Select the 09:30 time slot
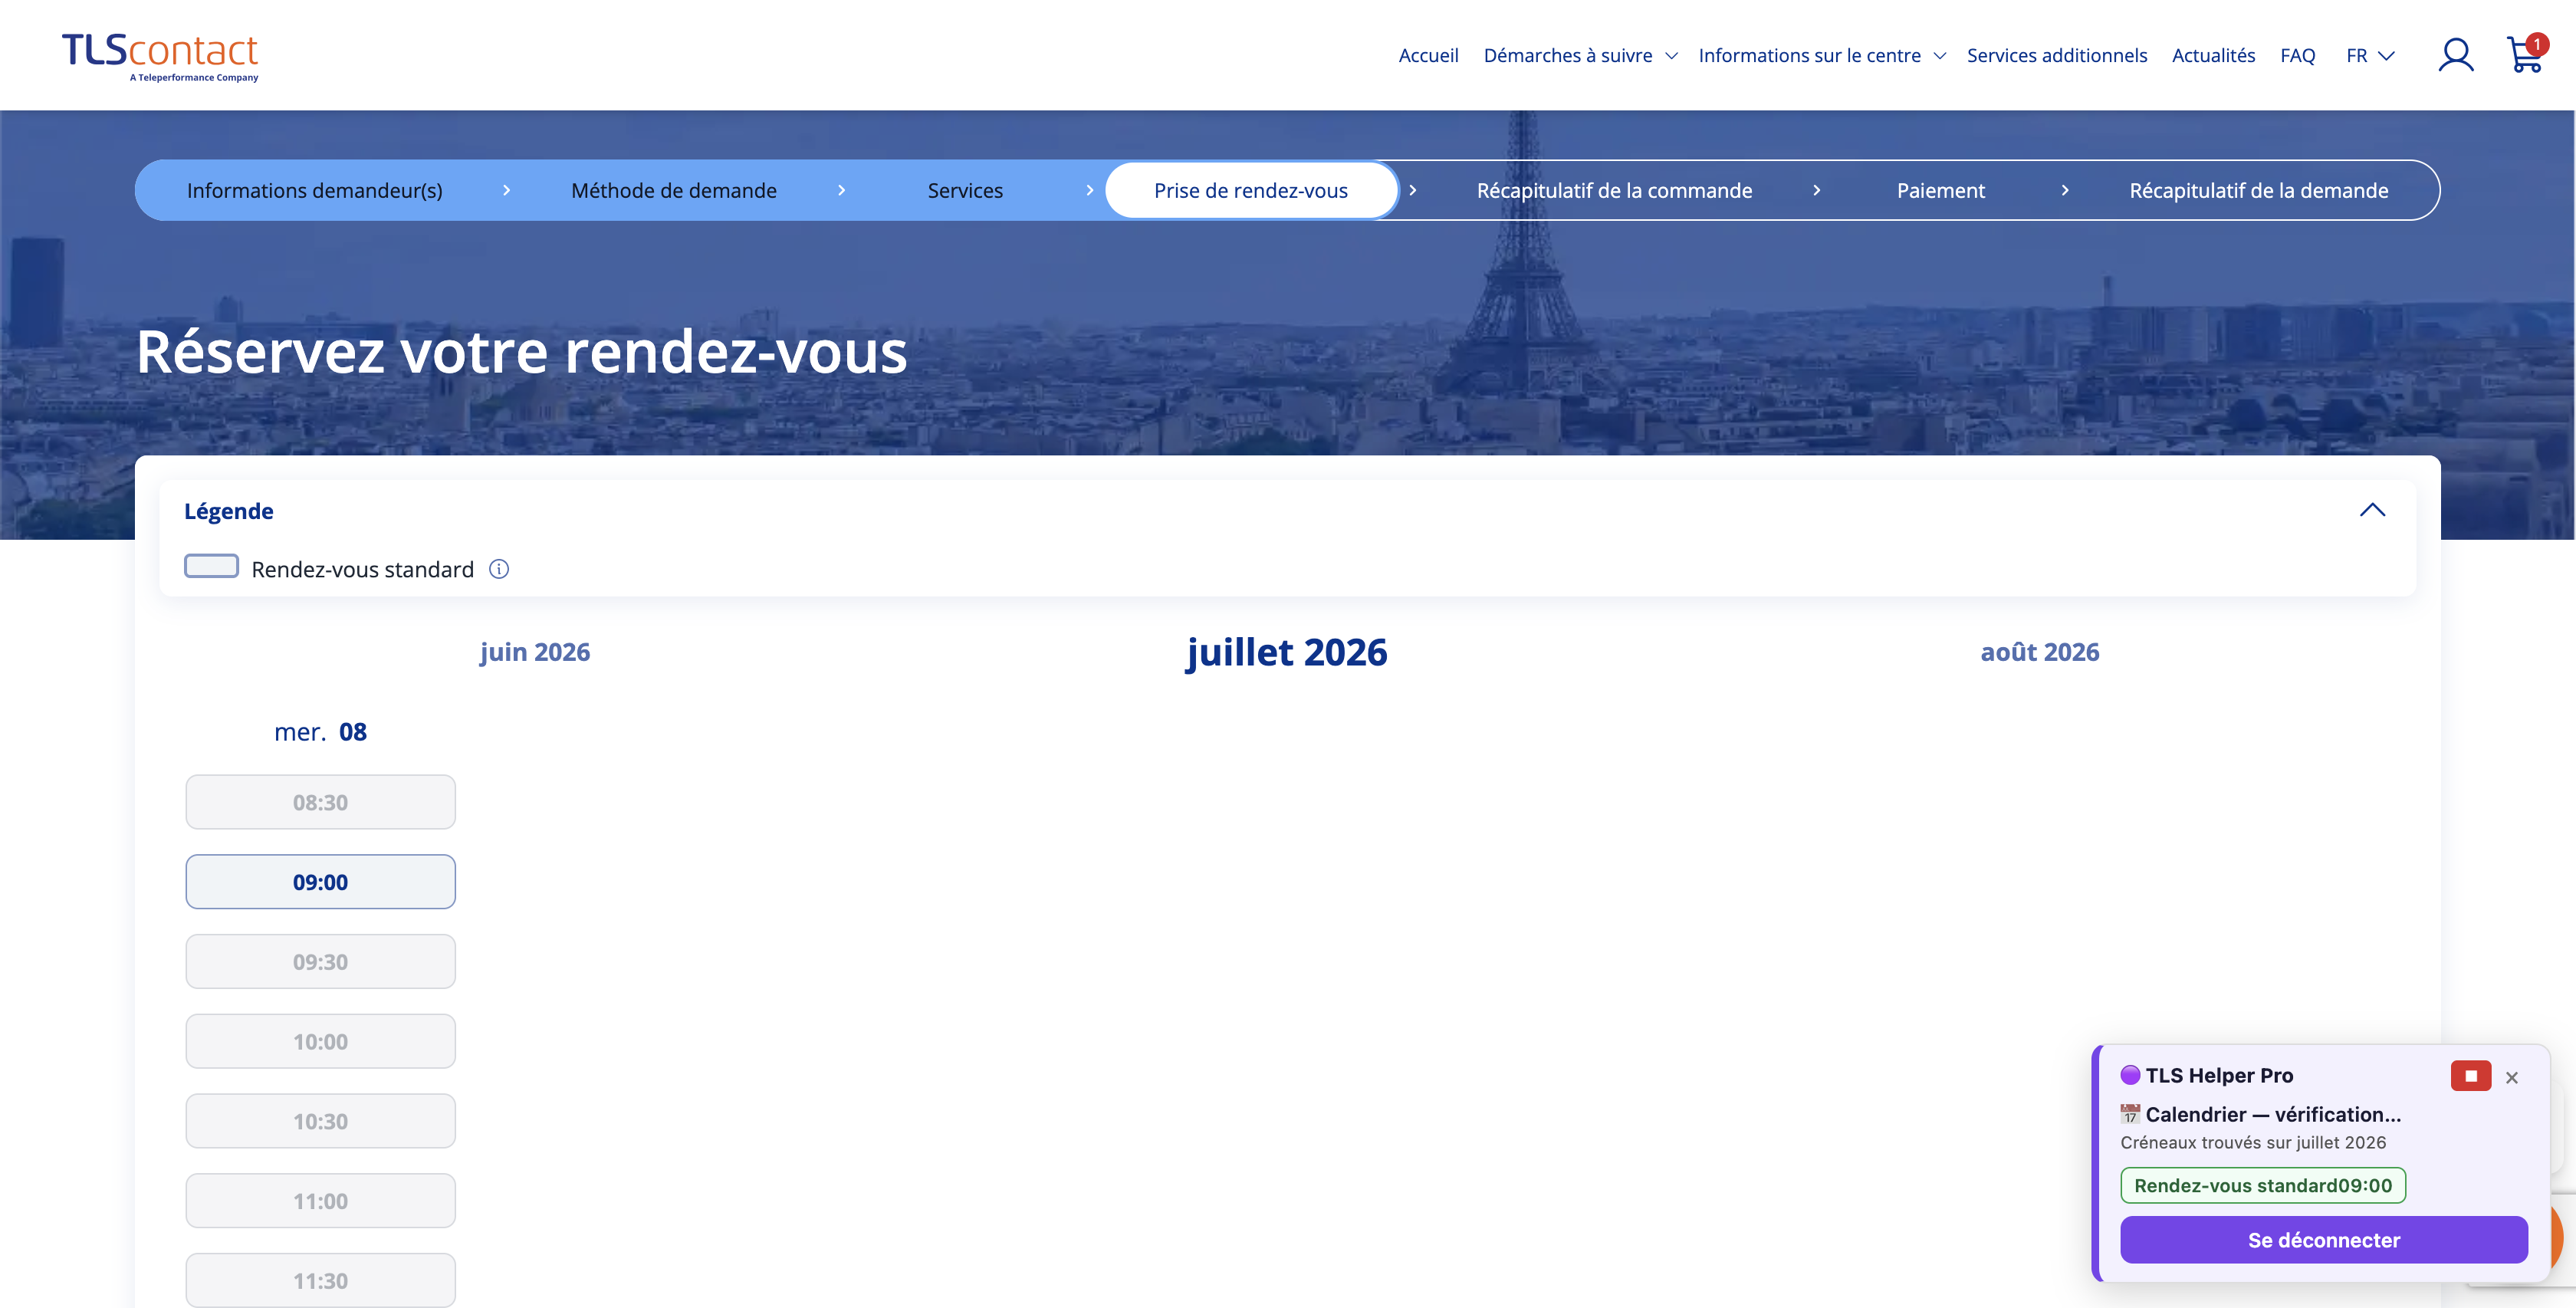 click(x=320, y=962)
